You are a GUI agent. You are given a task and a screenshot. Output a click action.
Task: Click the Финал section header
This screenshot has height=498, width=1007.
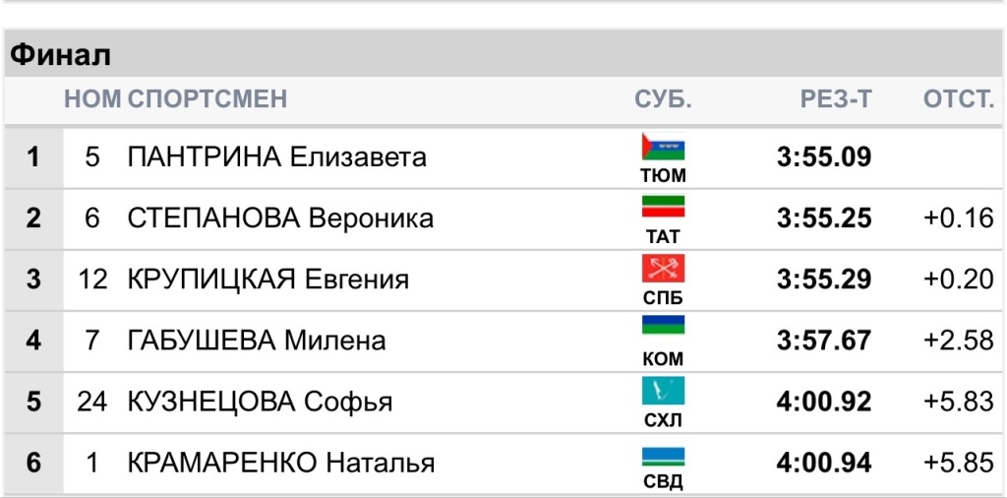point(60,55)
